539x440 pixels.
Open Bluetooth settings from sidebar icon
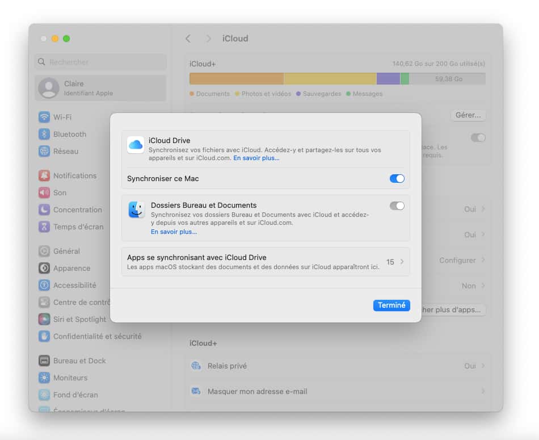click(x=44, y=134)
